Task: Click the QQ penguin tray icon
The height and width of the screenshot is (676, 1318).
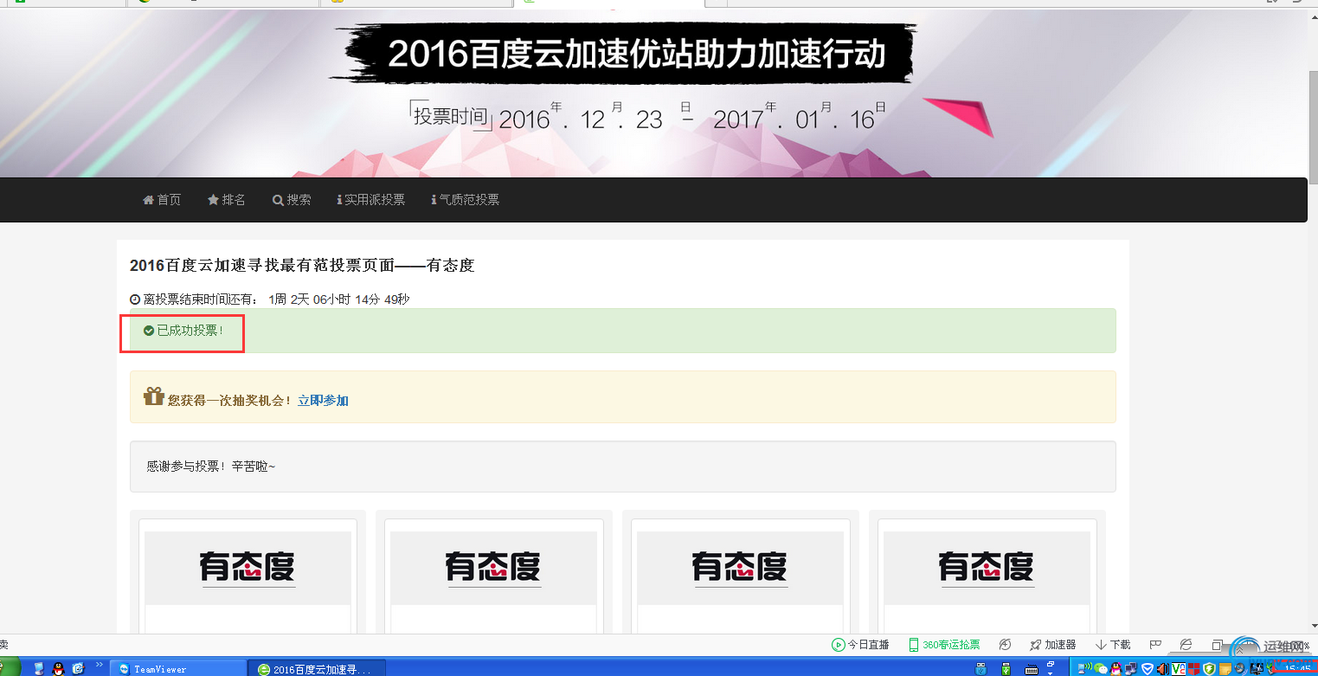Action: click(1115, 669)
